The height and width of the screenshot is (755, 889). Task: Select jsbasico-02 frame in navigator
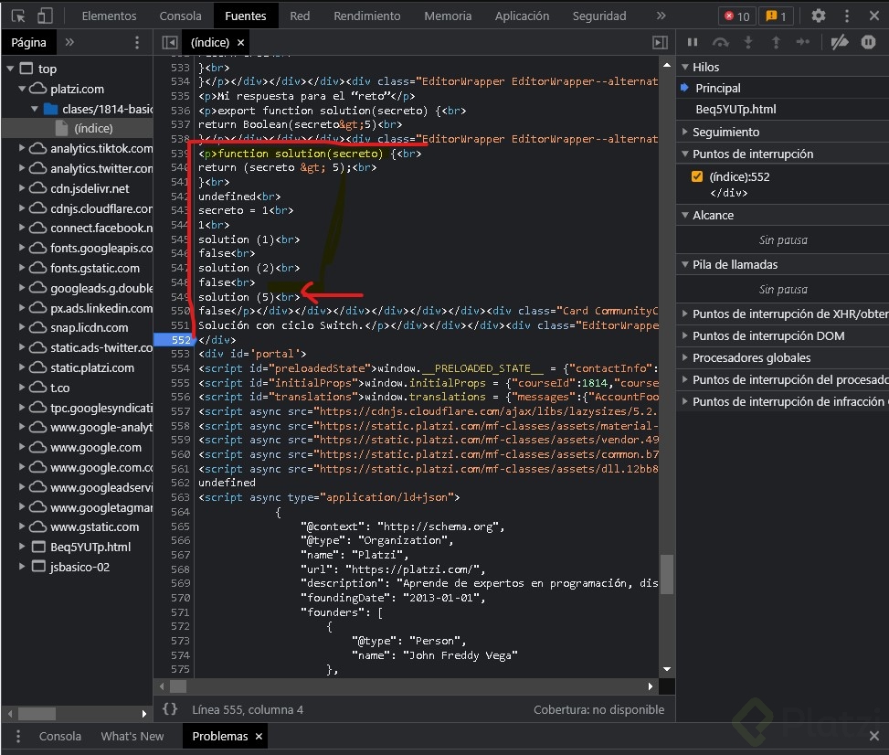tap(79, 568)
